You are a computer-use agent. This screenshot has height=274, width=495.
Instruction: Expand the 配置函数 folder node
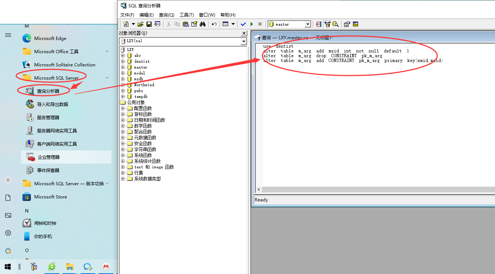pos(123,108)
